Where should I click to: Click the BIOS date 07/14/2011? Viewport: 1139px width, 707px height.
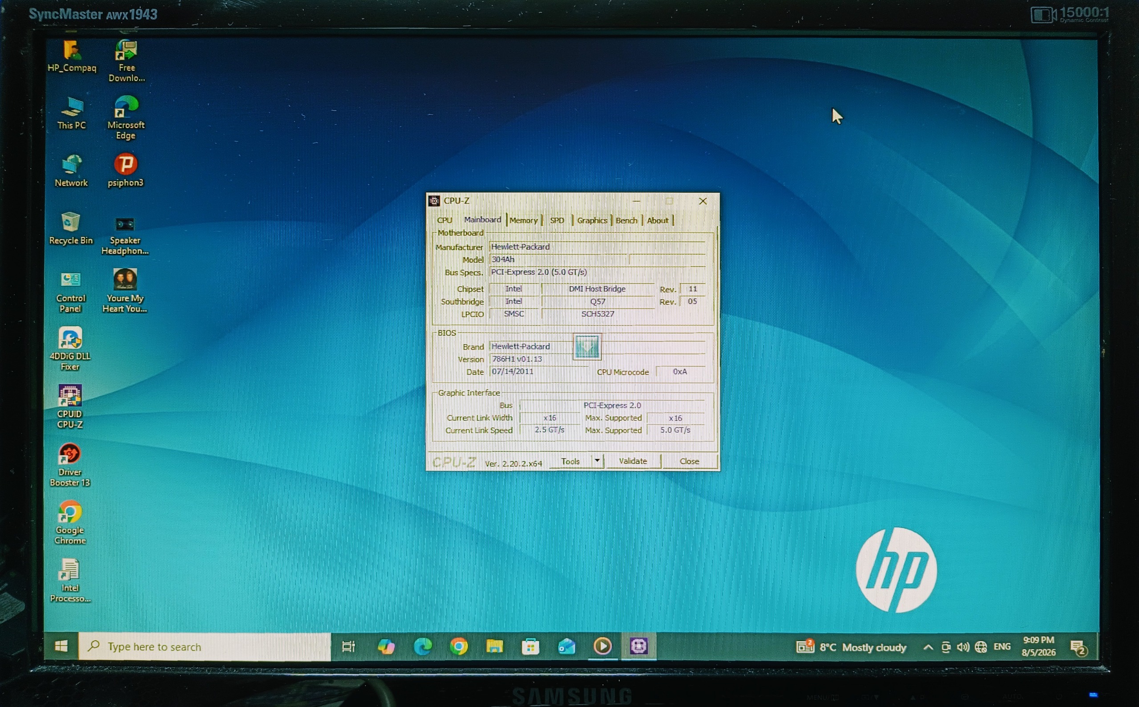coord(539,371)
